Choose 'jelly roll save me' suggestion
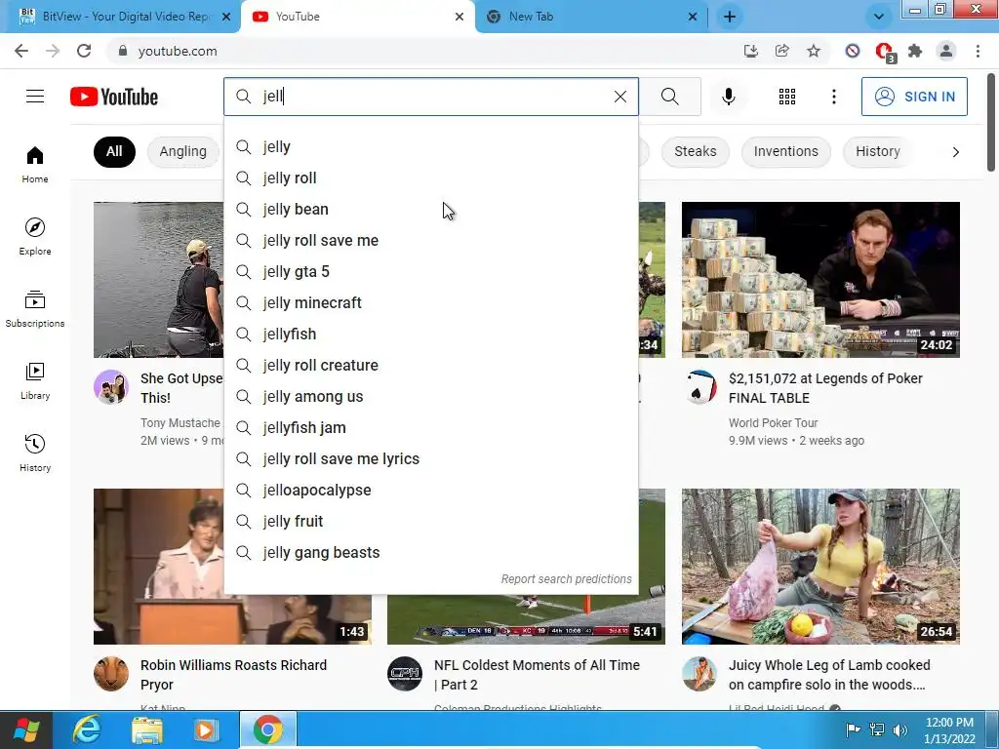 (x=431, y=240)
